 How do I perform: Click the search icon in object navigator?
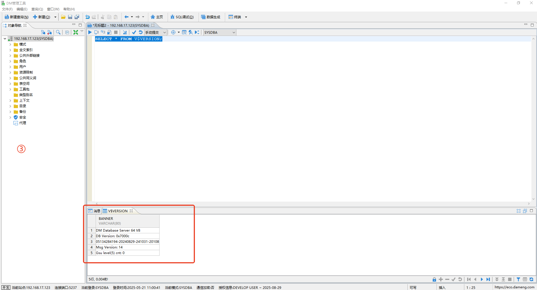[58, 32]
